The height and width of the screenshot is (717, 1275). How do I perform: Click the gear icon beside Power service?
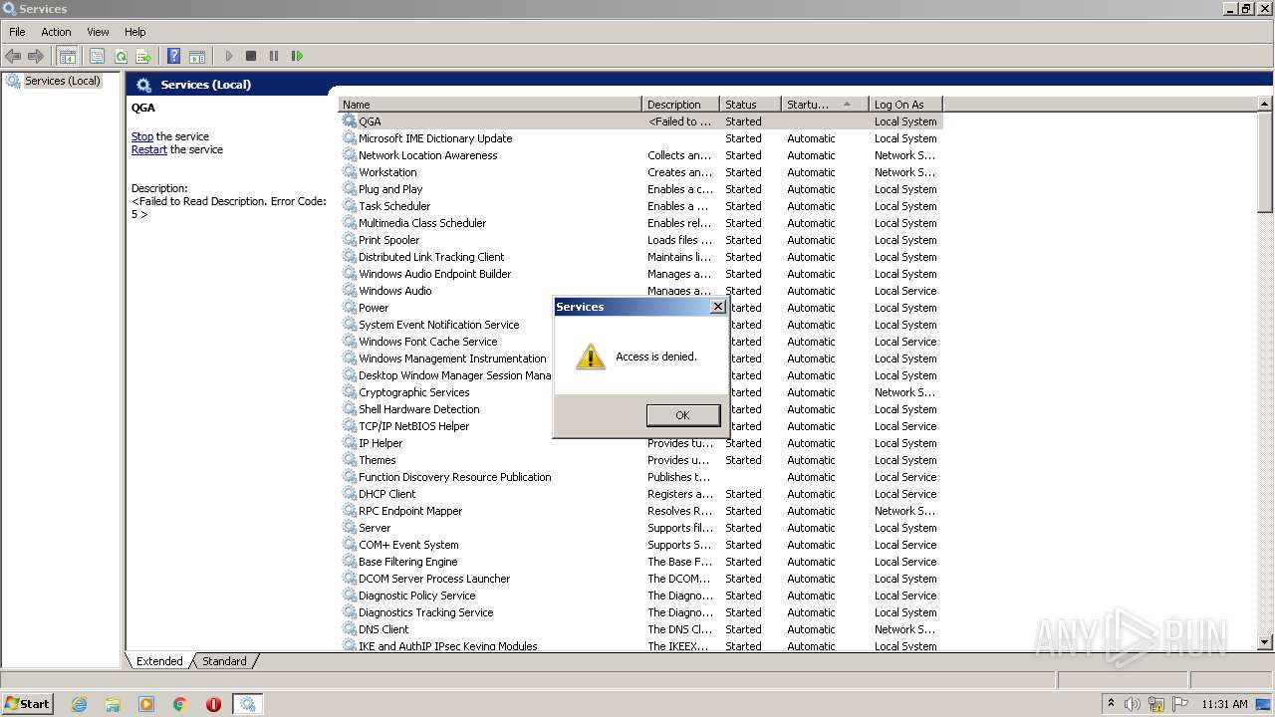coord(350,308)
